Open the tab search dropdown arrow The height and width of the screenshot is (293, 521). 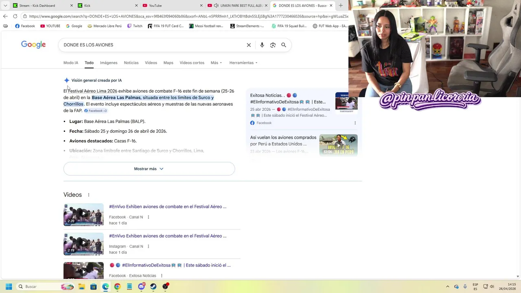click(5, 6)
